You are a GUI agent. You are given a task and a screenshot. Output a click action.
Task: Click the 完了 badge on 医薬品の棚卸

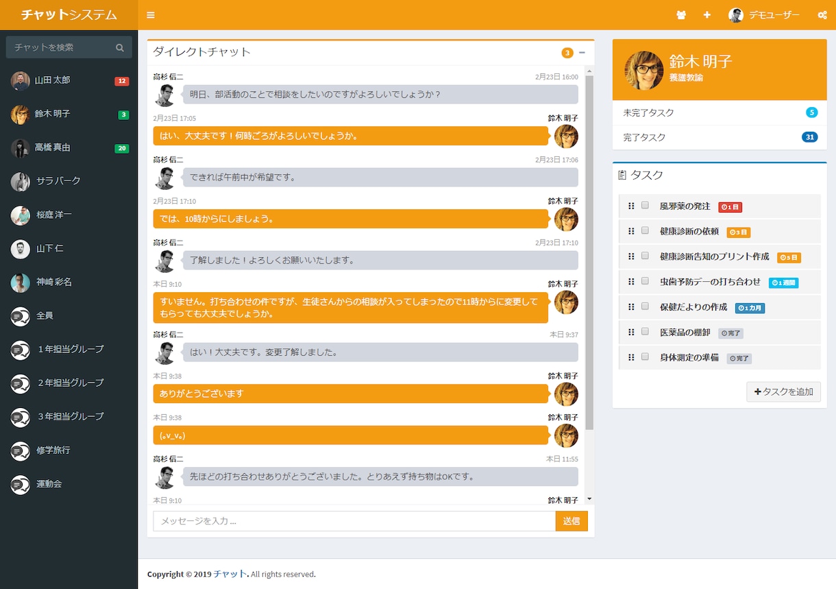point(730,333)
